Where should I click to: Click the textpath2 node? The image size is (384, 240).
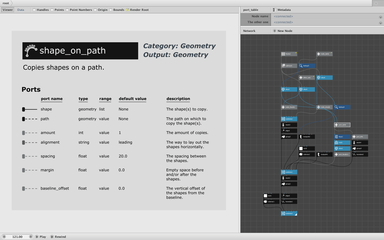point(306,137)
